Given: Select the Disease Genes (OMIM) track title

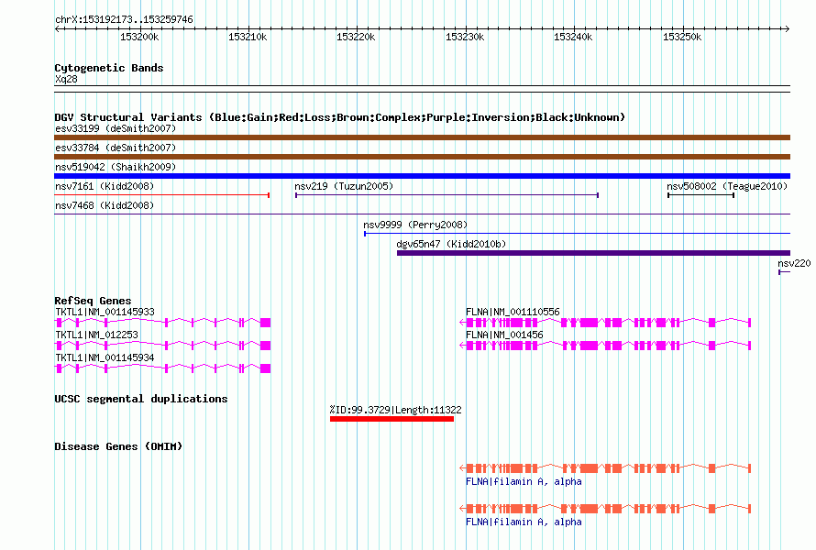Looking at the screenshot, I should point(118,446).
